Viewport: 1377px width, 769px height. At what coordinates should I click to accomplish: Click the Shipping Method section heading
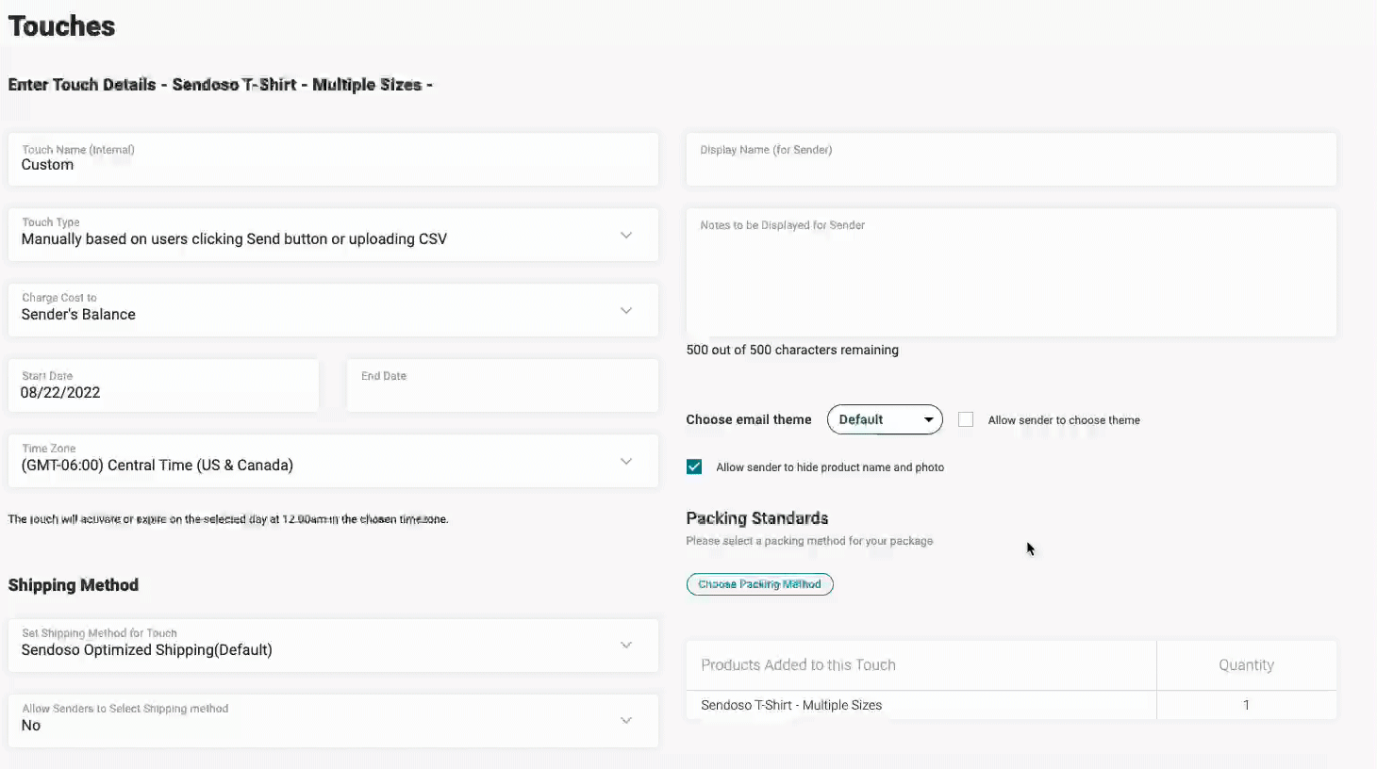[74, 584]
